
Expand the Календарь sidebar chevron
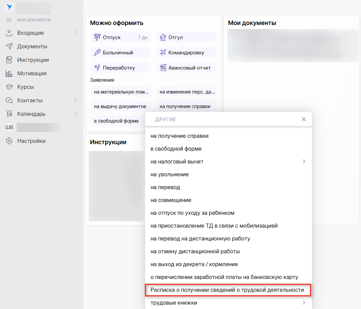tap(75, 114)
